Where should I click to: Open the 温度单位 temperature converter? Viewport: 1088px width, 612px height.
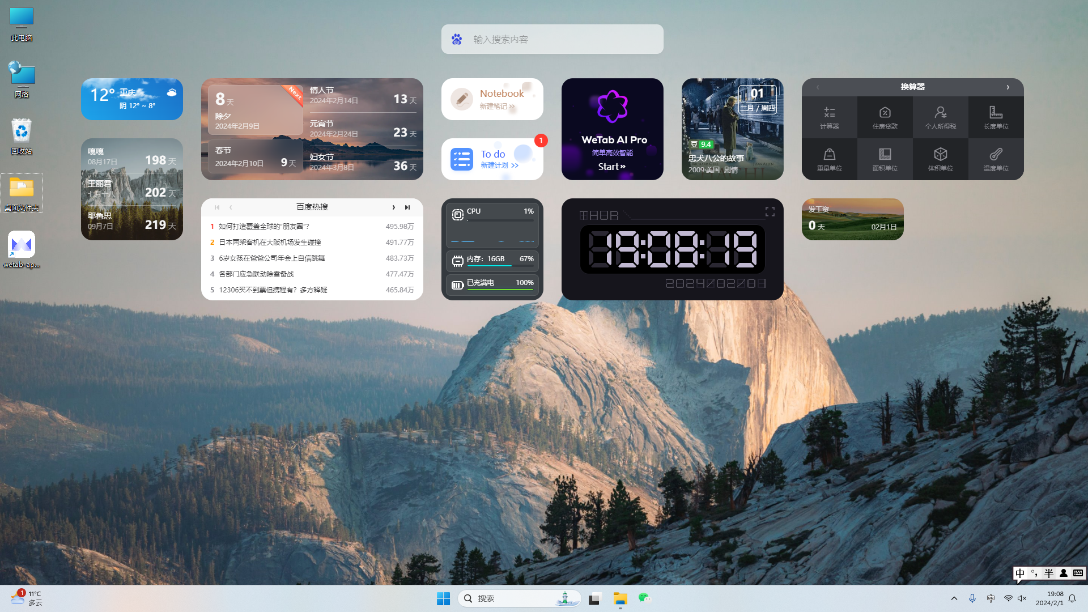pos(996,159)
